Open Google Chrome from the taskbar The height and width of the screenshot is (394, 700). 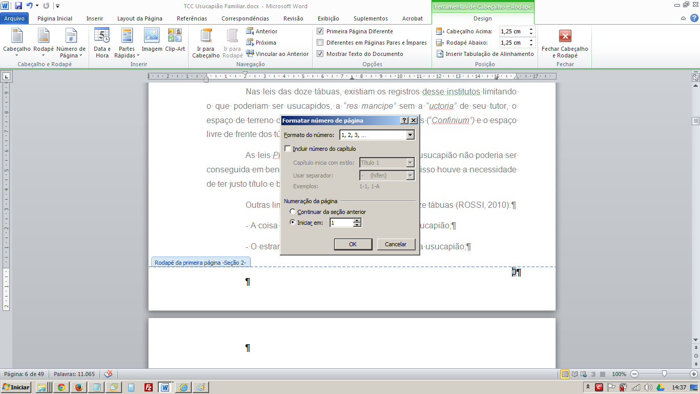61,387
